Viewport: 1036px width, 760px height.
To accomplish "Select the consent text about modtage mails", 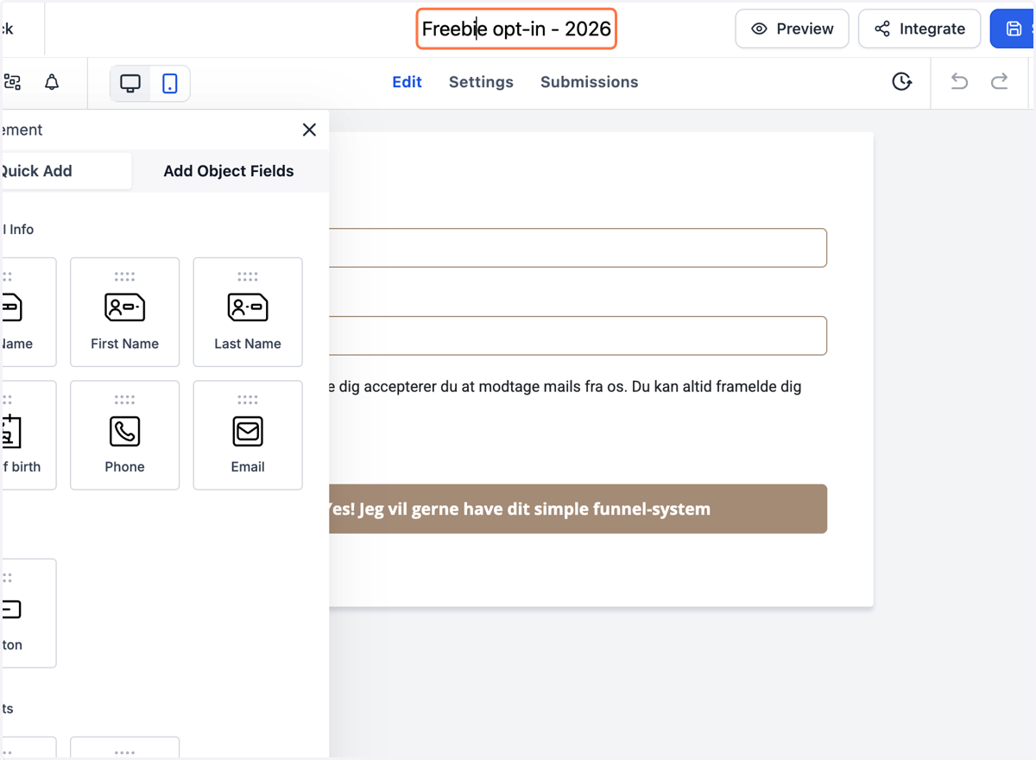I will tap(565, 387).
